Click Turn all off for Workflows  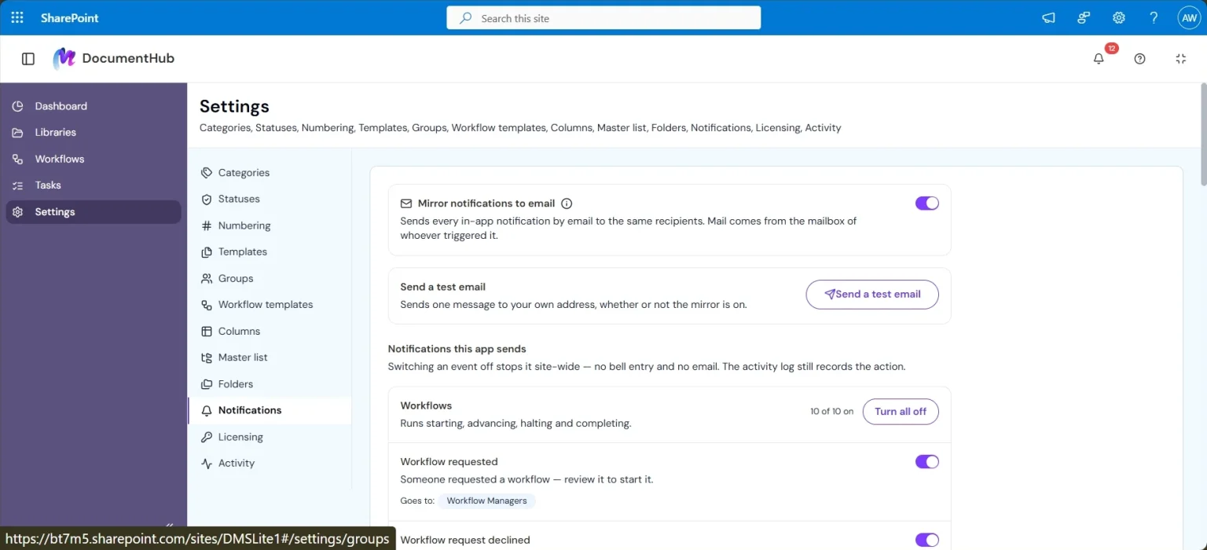901,411
